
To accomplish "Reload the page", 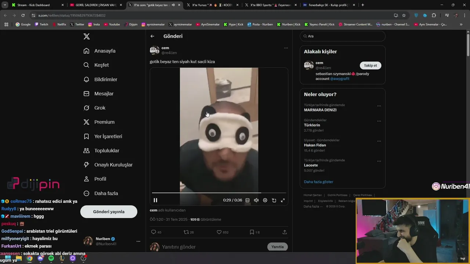I will (23, 15).
